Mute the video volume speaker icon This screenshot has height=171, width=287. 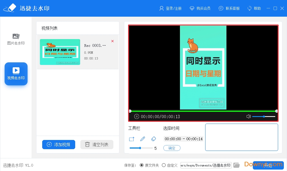(249, 116)
